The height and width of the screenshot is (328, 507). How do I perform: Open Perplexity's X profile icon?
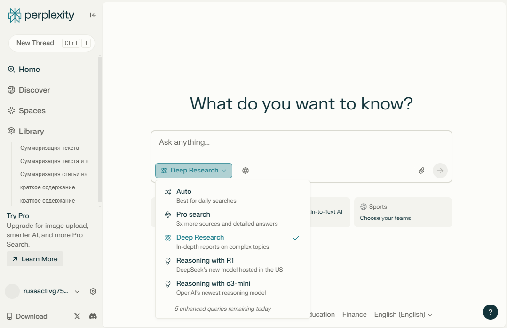point(77,316)
